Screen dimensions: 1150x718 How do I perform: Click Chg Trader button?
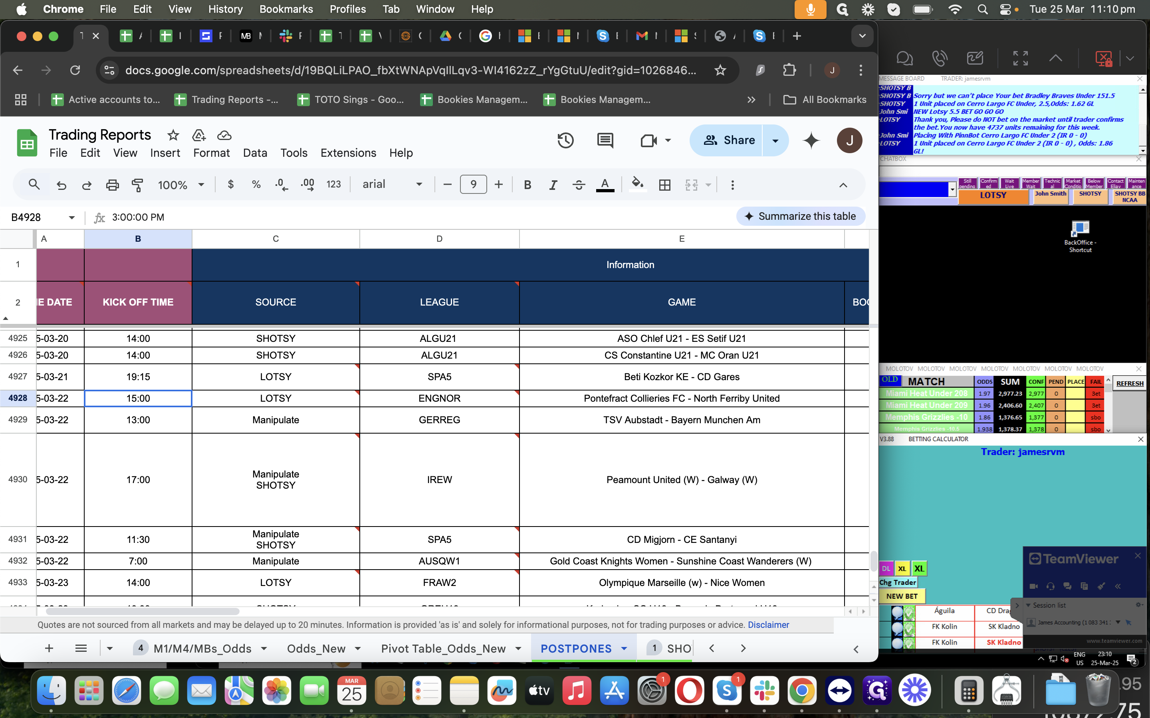(x=898, y=582)
